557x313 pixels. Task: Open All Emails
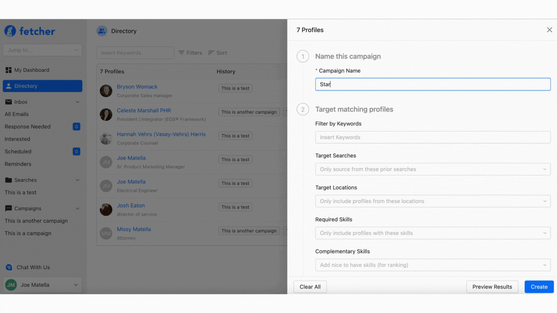(17, 114)
